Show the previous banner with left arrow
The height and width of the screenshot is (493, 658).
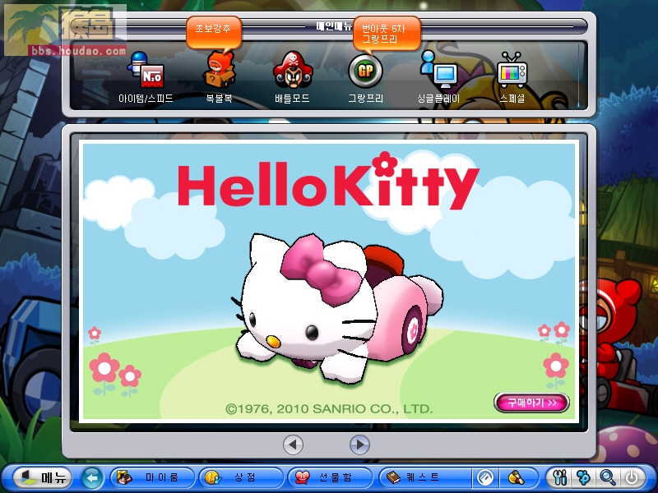[x=293, y=445]
